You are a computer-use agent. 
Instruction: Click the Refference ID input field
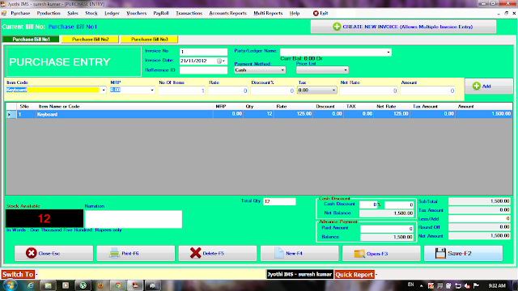pos(203,70)
